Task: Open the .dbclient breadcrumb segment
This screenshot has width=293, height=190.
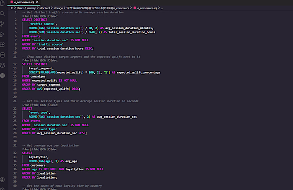Action: pos(45,8)
